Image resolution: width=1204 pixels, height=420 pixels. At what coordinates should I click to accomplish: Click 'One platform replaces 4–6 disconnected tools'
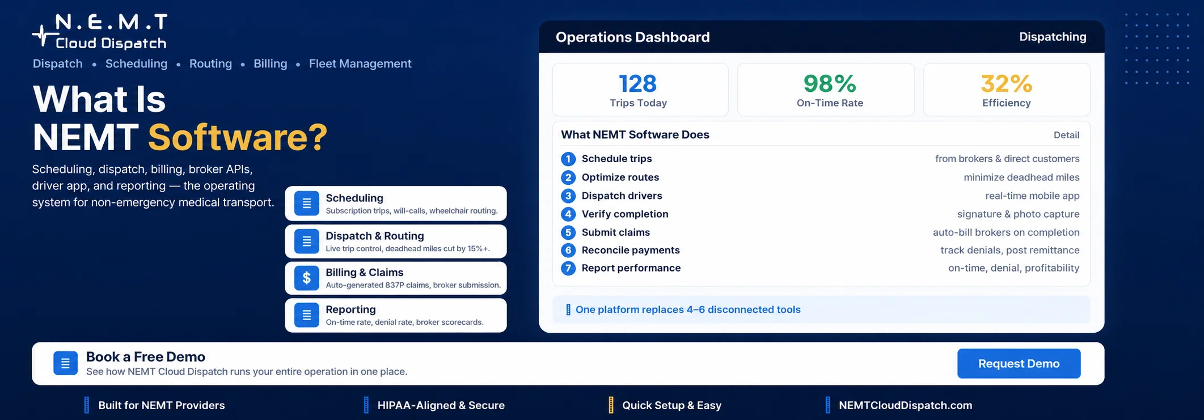[x=688, y=309]
